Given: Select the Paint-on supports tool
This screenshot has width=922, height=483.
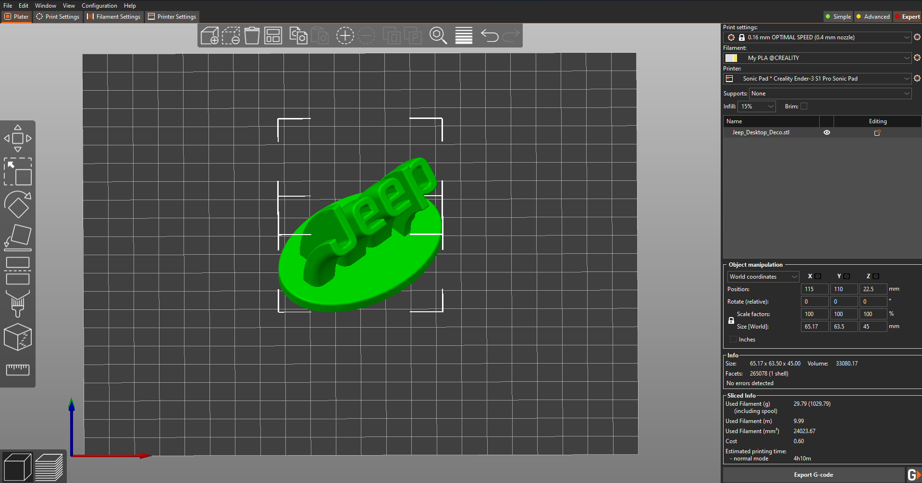Looking at the screenshot, I should 18,304.
